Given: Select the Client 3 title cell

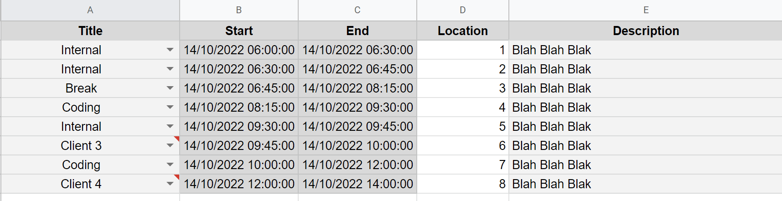Looking at the screenshot, I should [90, 145].
